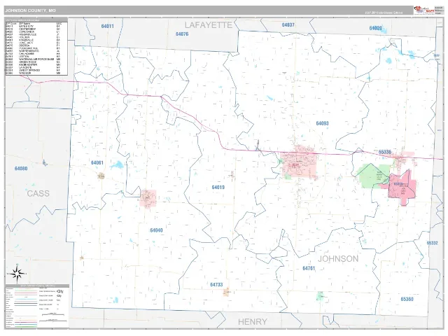Click the compass rose icon
The width and height of the screenshot is (448, 336).
(17, 274)
